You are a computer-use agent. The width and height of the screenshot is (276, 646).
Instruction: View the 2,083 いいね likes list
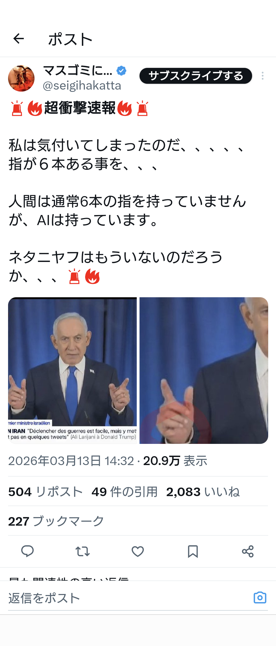point(203,492)
